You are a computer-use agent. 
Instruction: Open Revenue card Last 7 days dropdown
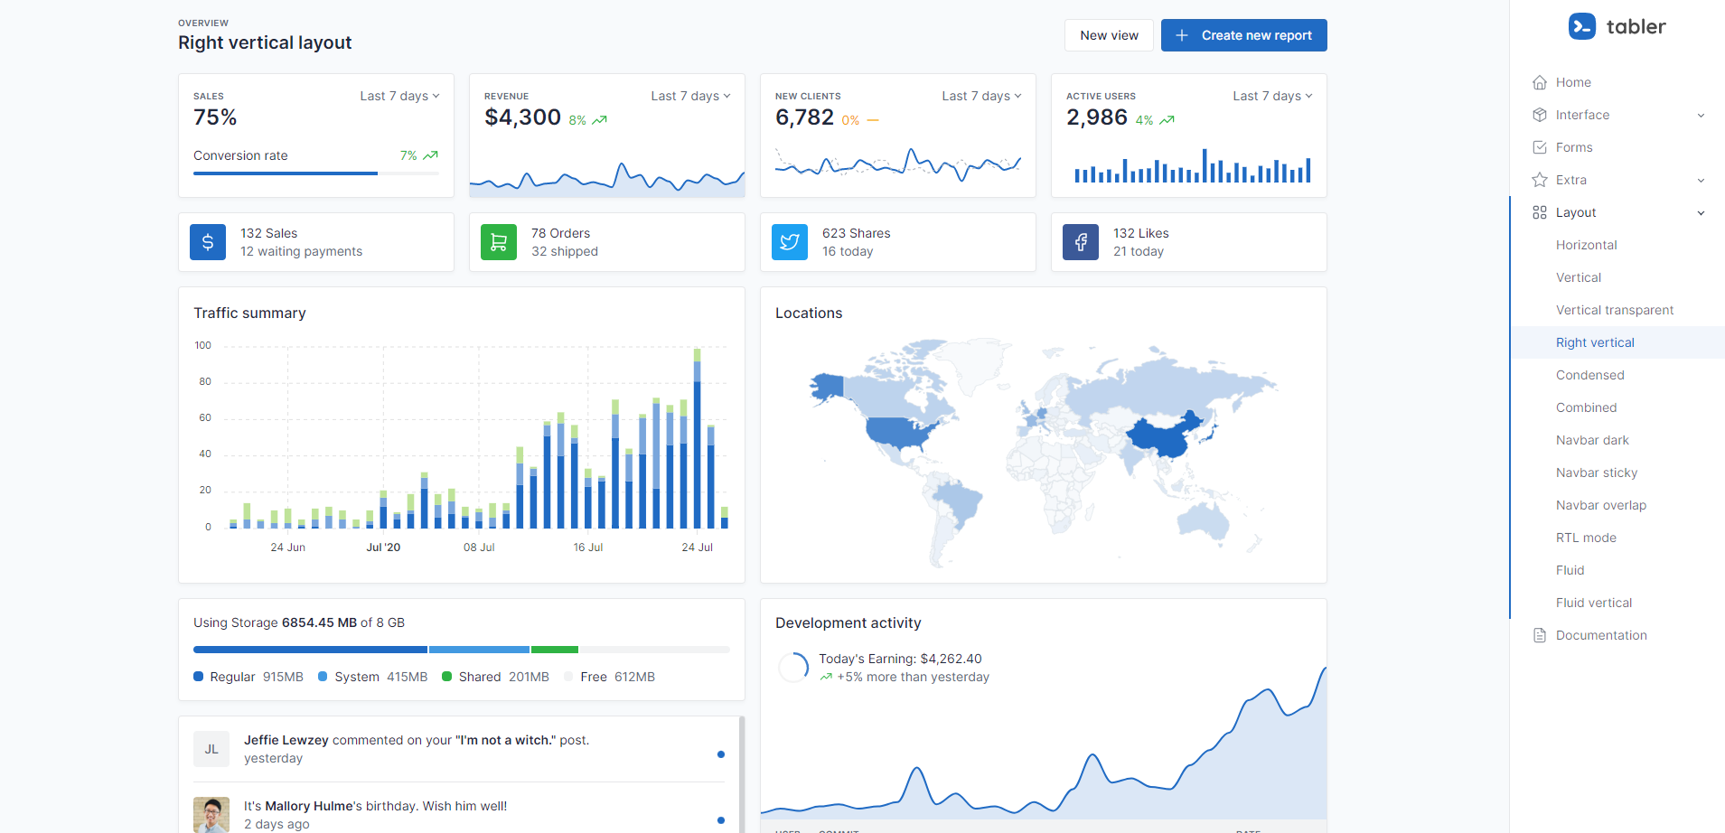click(690, 96)
